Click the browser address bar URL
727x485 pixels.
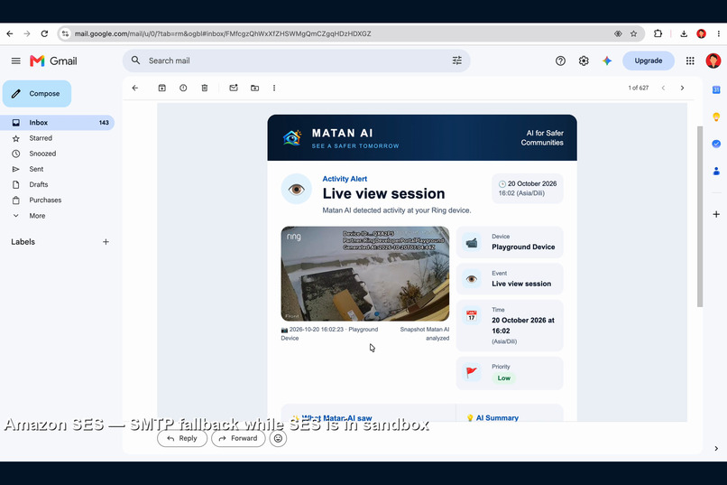223,33
